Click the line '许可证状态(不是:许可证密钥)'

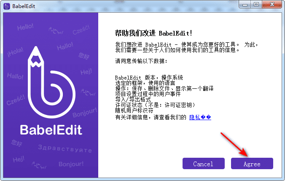156,105
